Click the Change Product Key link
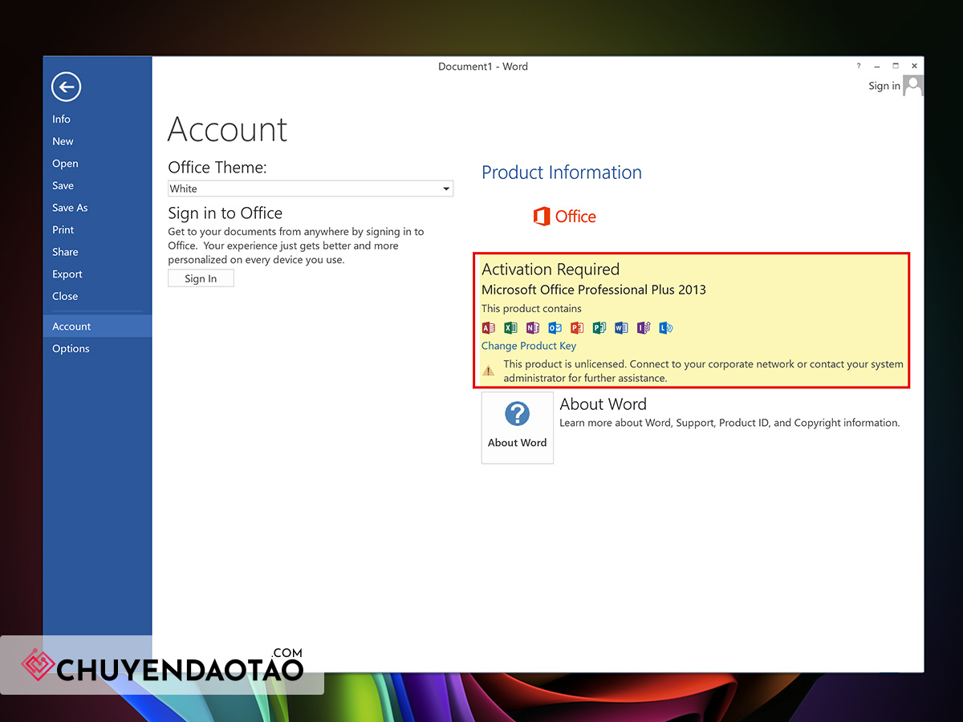The height and width of the screenshot is (722, 963). 529,346
